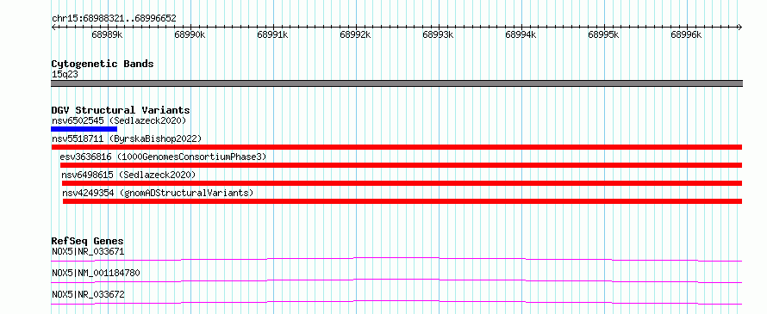Click the 68989k ruler tick label
This screenshot has width=767, height=314.
[x=107, y=35]
